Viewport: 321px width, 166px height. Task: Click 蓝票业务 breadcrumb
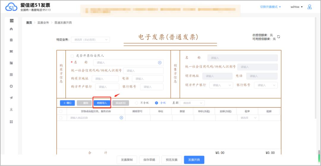(x=43, y=23)
